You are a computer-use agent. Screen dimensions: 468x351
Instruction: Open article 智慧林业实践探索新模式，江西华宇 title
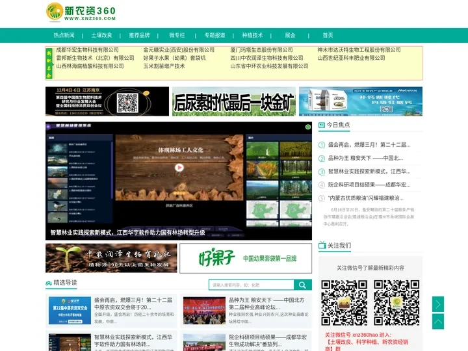click(x=133, y=341)
